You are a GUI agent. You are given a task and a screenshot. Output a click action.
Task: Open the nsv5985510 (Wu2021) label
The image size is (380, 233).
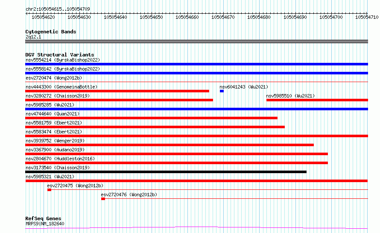[x=290, y=96]
